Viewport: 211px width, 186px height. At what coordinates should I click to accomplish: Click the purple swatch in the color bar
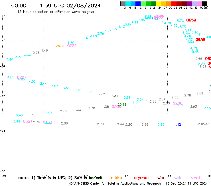click(x=189, y=3)
